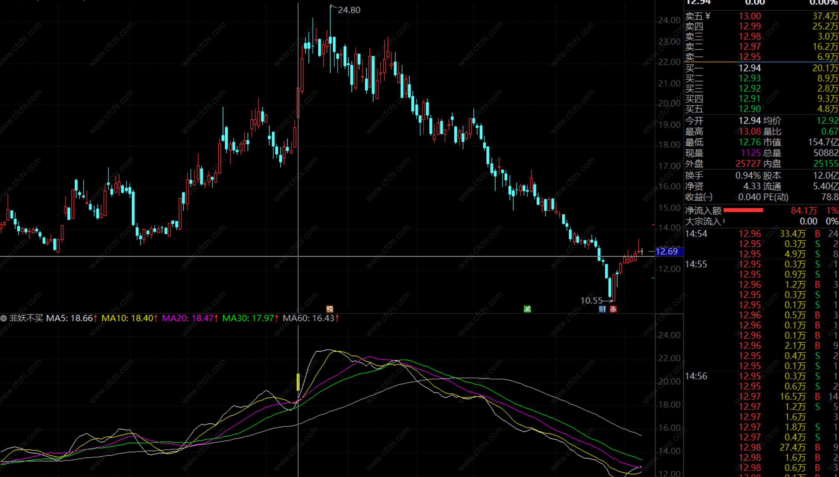
Task: Click the green 减 event marker
Action: coord(527,309)
